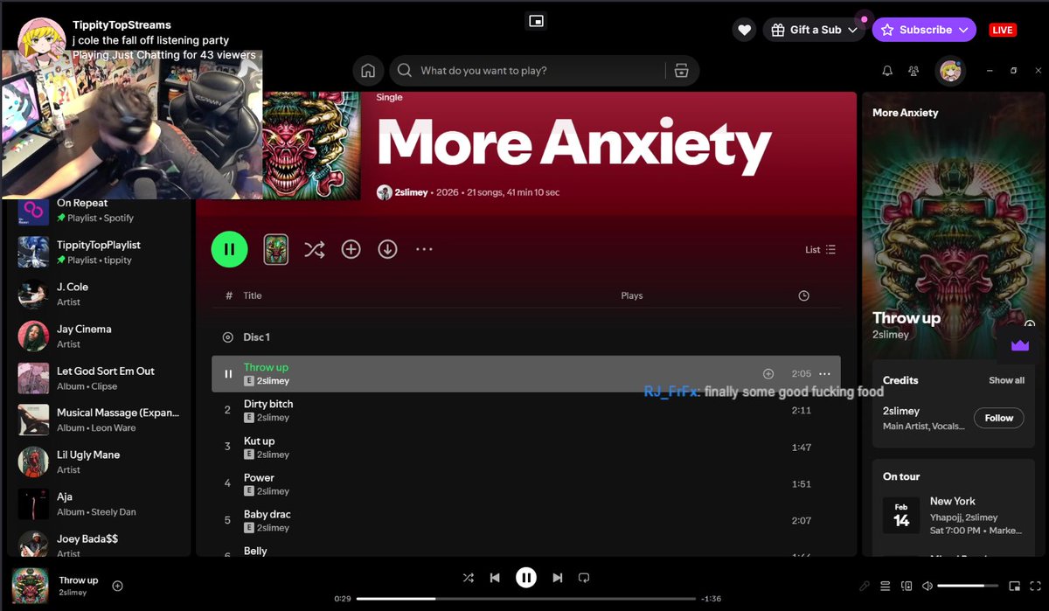The image size is (1049, 611).
Task: Click the Plays column header
Action: tap(632, 295)
